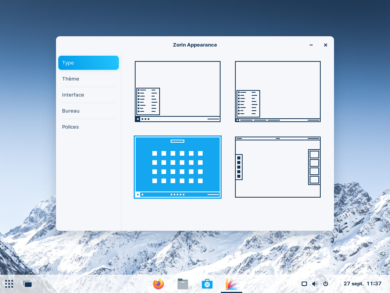Choose the layout with window list taskbar
Screen dimensions: 390x293
point(278,92)
